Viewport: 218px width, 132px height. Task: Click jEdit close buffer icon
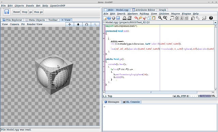point(113,18)
